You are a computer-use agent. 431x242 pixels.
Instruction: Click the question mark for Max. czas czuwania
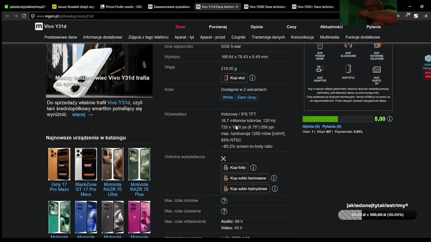224,211
